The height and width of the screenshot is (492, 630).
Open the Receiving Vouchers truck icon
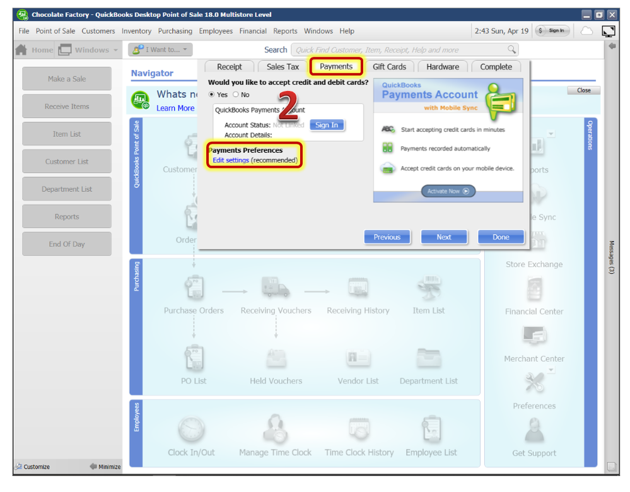(276, 287)
